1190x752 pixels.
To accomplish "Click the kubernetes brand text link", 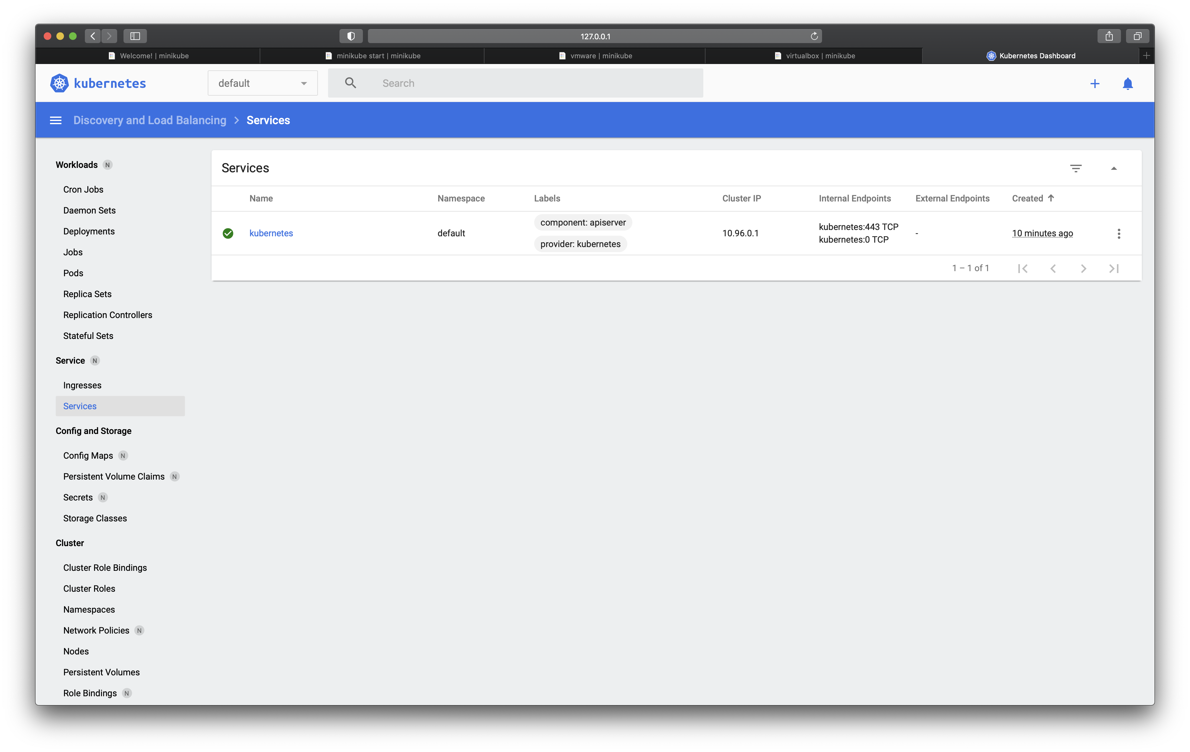I will coord(110,83).
